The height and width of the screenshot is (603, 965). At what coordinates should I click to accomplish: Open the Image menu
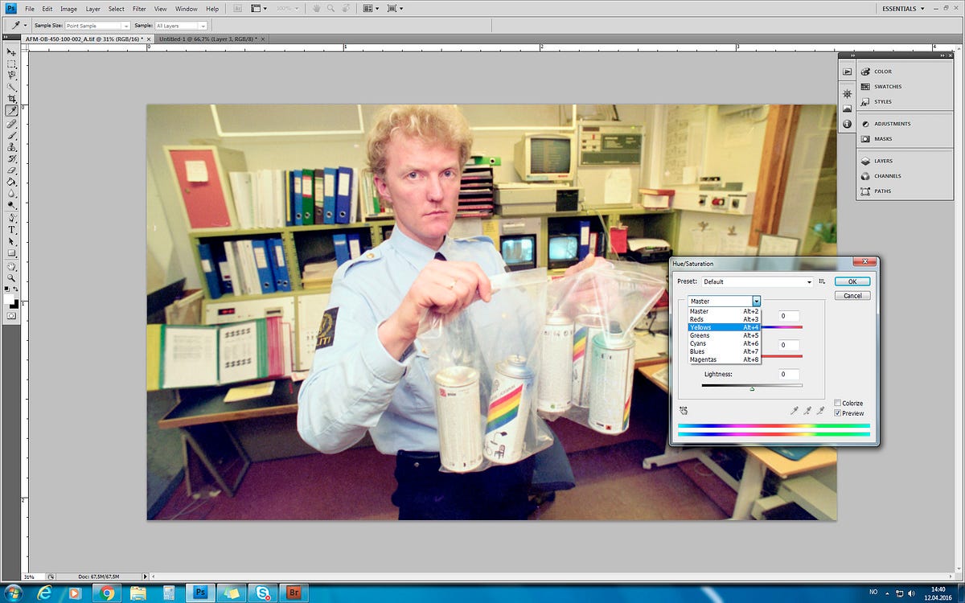click(68, 9)
